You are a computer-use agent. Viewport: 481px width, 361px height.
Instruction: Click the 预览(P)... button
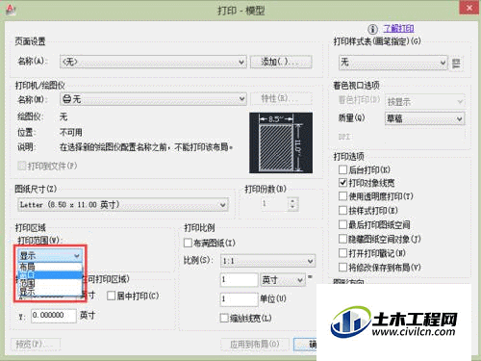pyautogui.click(x=36, y=345)
